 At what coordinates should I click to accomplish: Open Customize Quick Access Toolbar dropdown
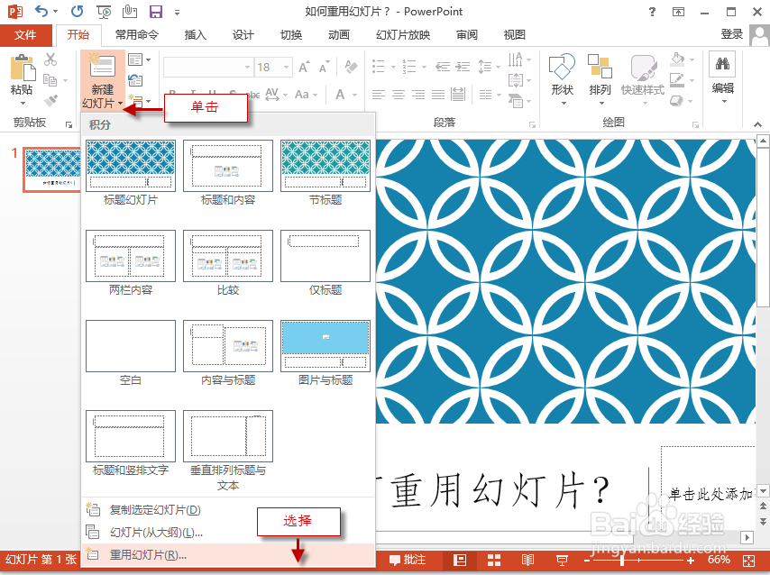(177, 13)
